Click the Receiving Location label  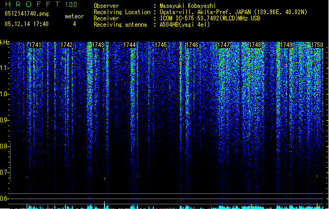122,12
